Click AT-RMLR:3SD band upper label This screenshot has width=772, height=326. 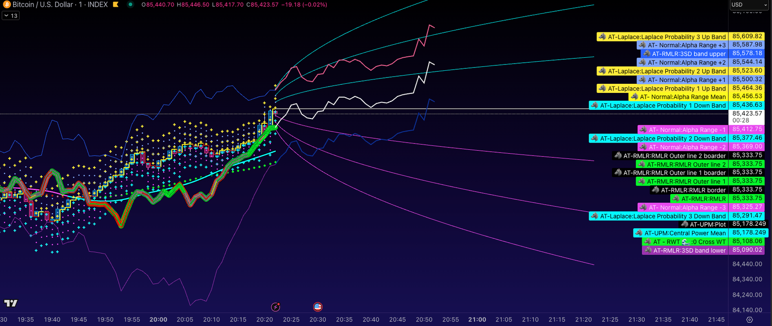click(684, 54)
